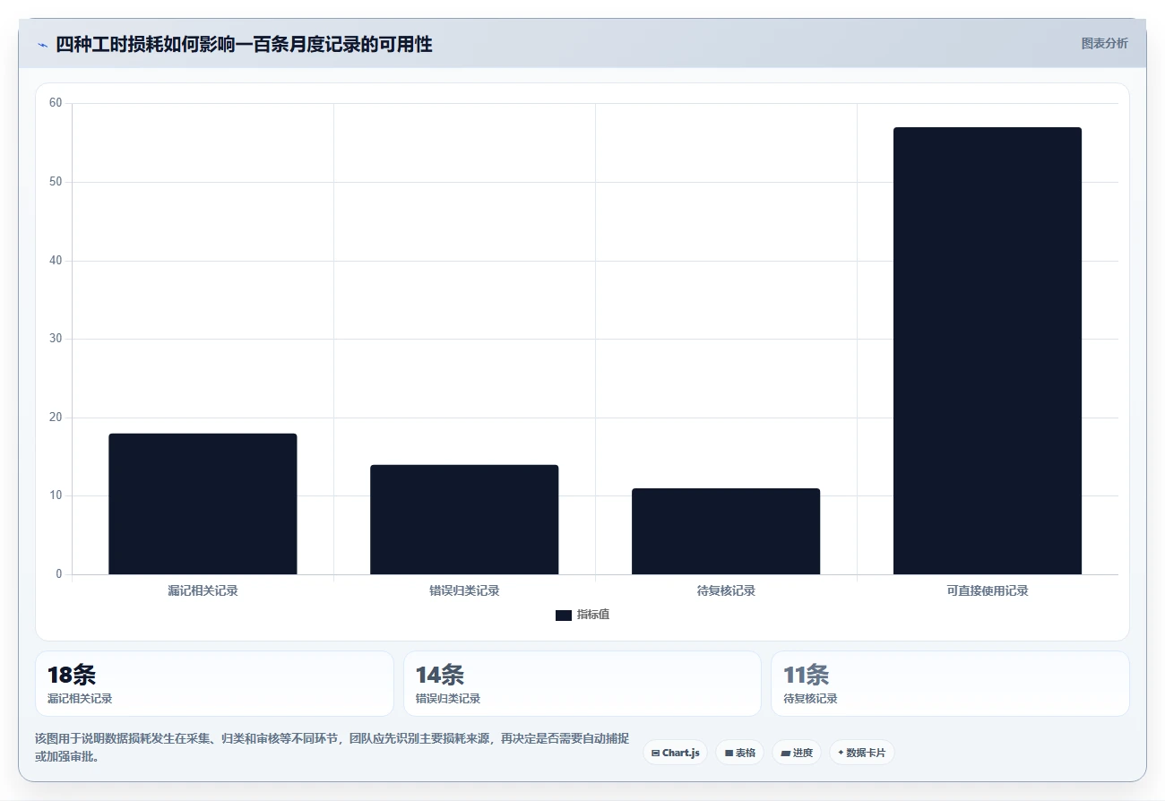This screenshot has width=1165, height=801.
Task: Click the 可直接使用记录 bar in the chart
Action: coord(988,350)
